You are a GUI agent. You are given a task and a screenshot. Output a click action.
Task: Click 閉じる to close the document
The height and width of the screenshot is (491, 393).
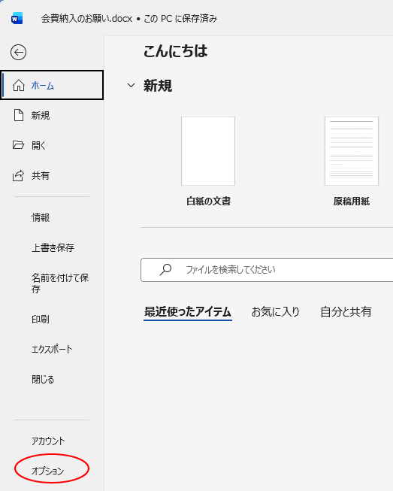click(43, 379)
